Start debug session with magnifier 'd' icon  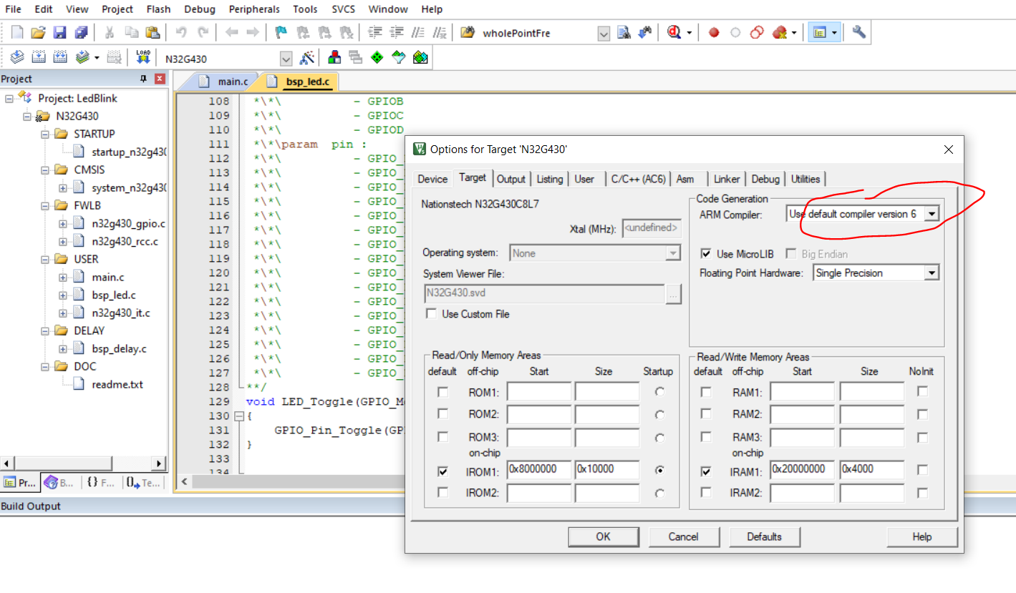[x=674, y=32]
